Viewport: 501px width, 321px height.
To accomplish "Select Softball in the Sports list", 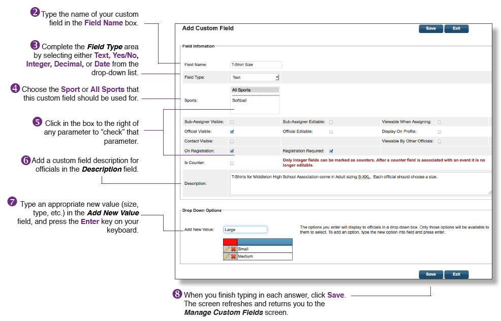I will pos(255,100).
